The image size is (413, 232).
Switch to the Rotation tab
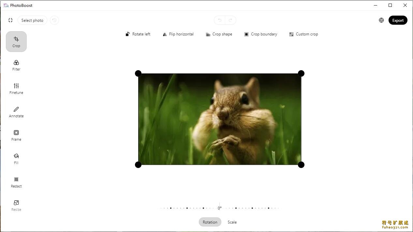(x=210, y=222)
